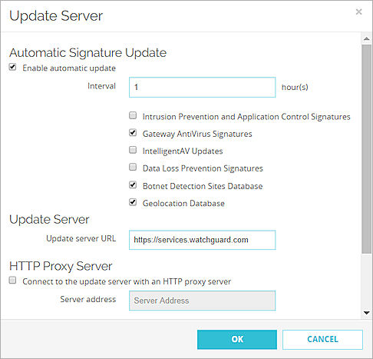Enable connect with HTTP proxy server checkbox

pyautogui.click(x=12, y=281)
